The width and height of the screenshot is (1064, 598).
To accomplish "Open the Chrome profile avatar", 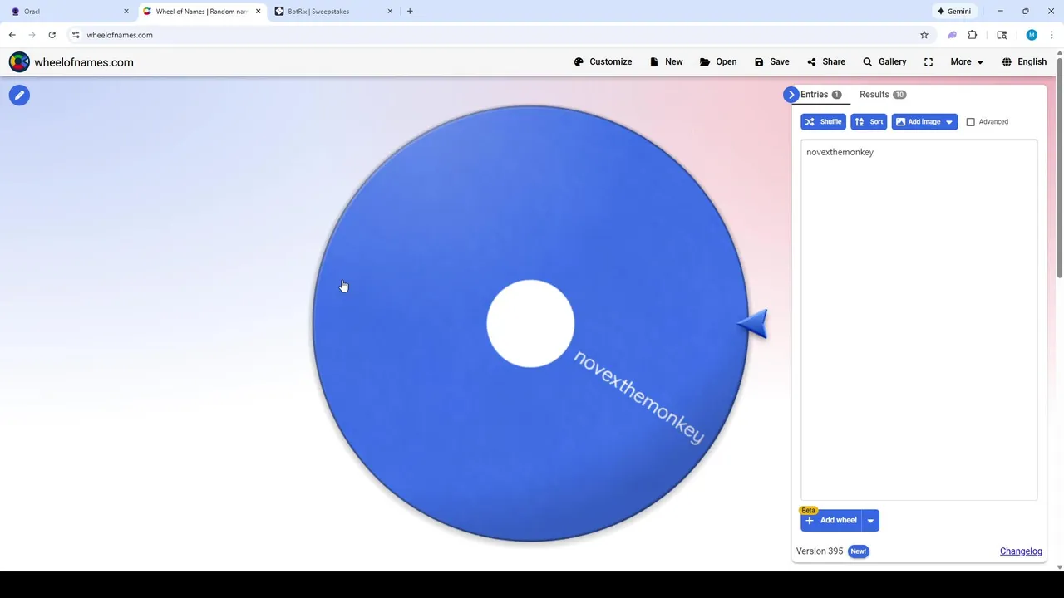I will pyautogui.click(x=1032, y=35).
